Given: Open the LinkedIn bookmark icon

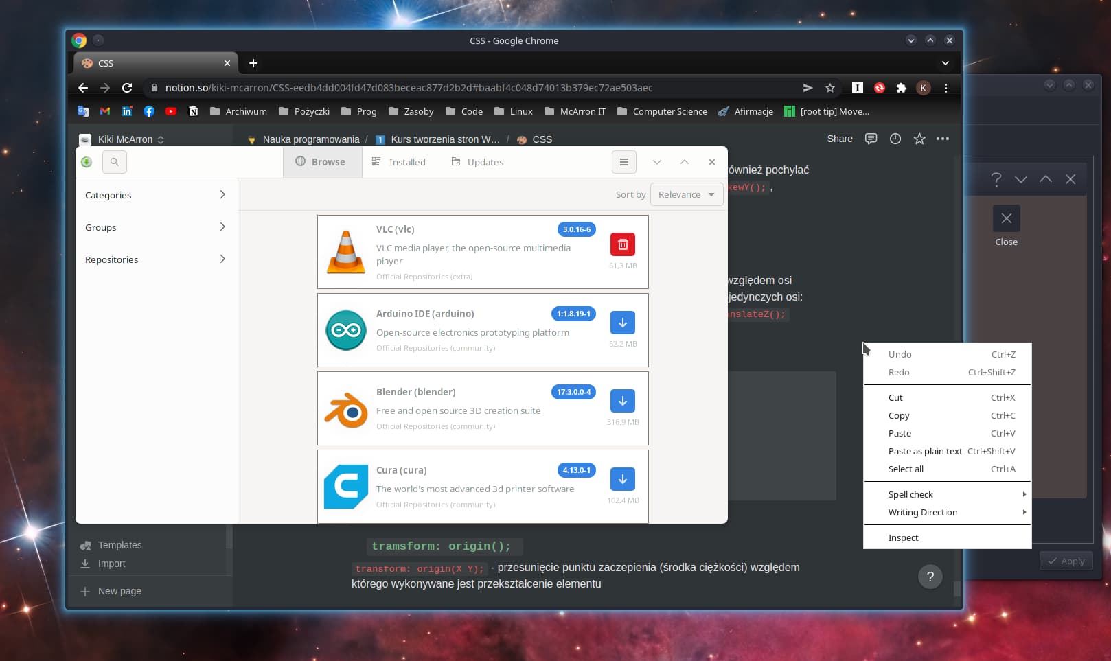Looking at the screenshot, I should (x=127, y=111).
